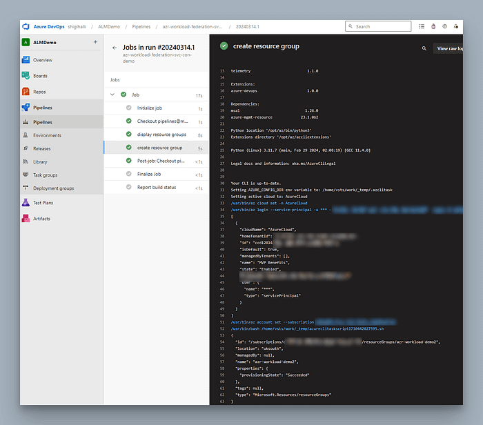Click log line 'Your CLI is up-to-date.'
The height and width of the screenshot is (425, 483).
tap(256, 184)
